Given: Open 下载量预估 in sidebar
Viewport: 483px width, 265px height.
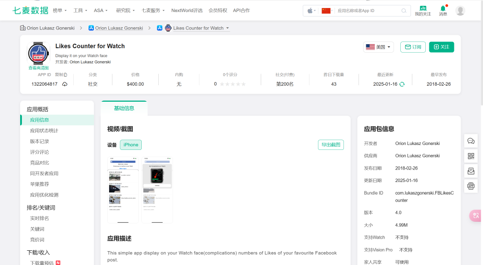Looking at the screenshot, I should click(x=42, y=263).
